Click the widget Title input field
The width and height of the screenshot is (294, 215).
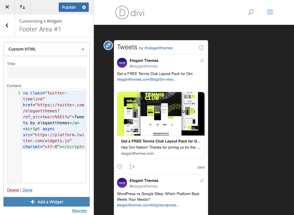(46, 72)
